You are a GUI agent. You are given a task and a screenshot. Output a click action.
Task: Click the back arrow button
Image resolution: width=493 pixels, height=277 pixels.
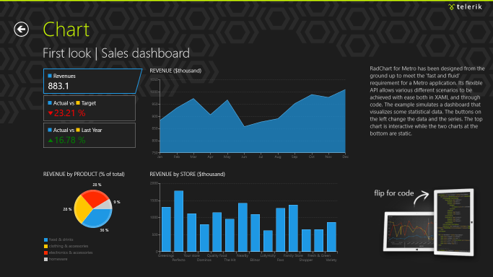21,30
